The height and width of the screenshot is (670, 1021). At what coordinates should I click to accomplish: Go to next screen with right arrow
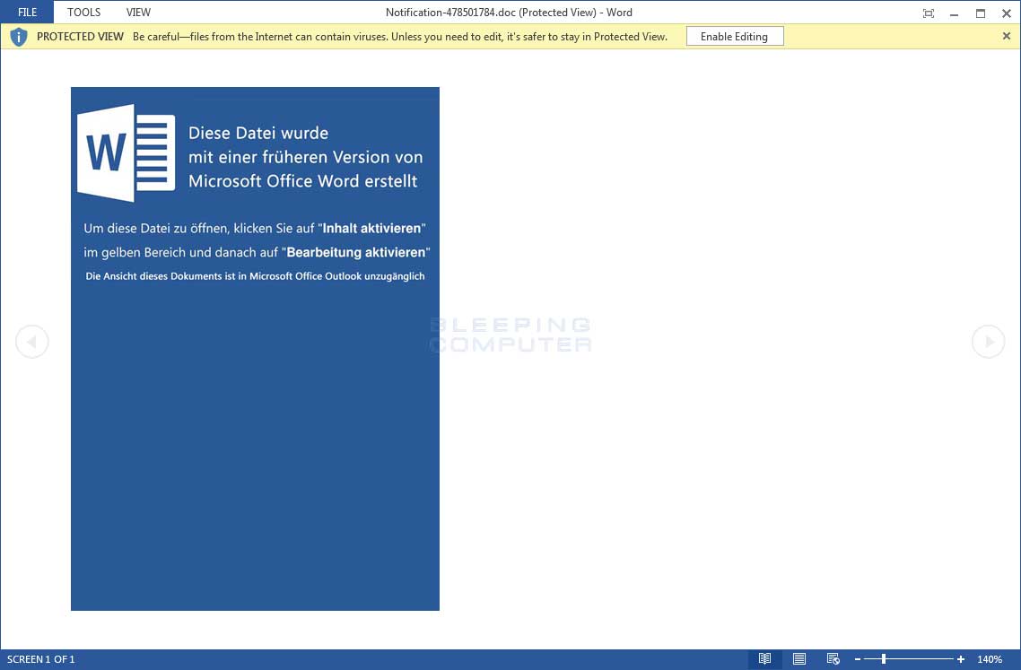click(988, 341)
